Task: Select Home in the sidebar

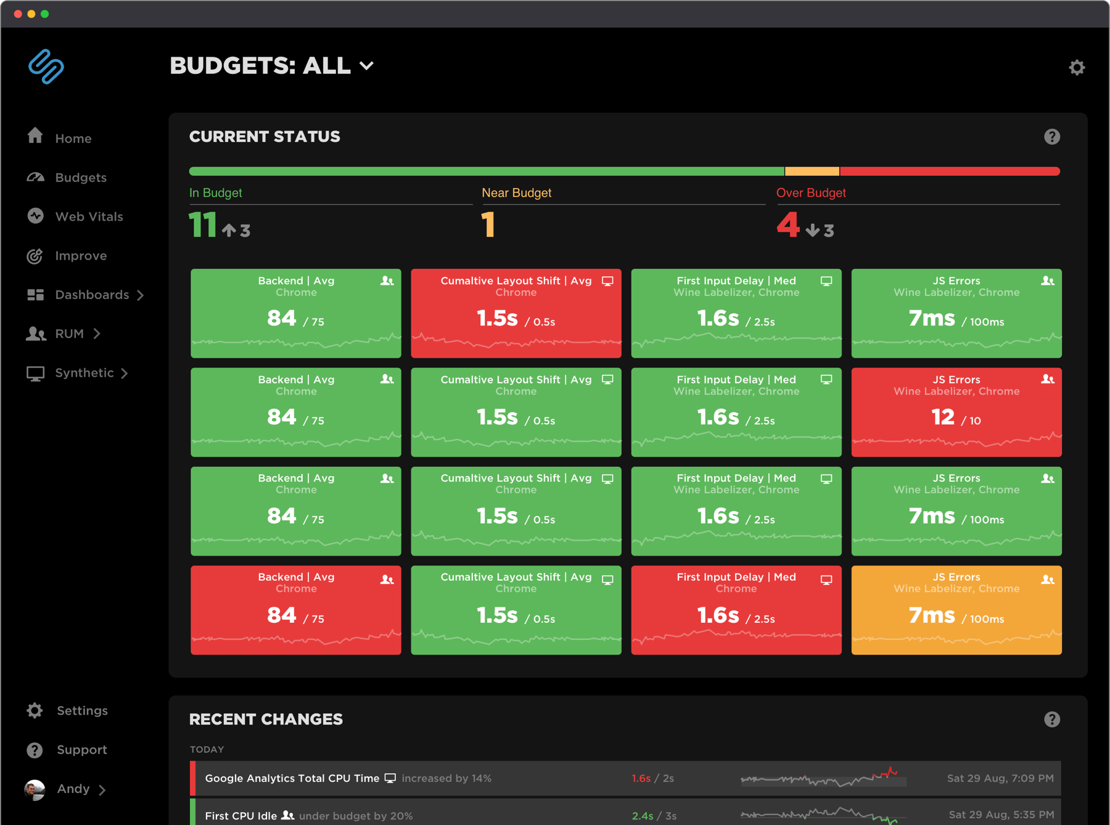Action: [x=35, y=137]
